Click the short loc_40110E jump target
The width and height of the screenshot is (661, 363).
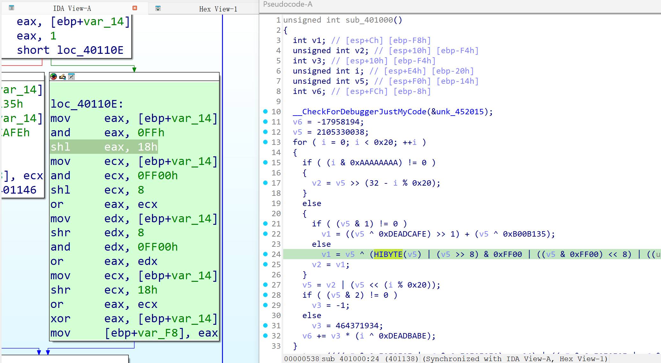click(x=90, y=50)
